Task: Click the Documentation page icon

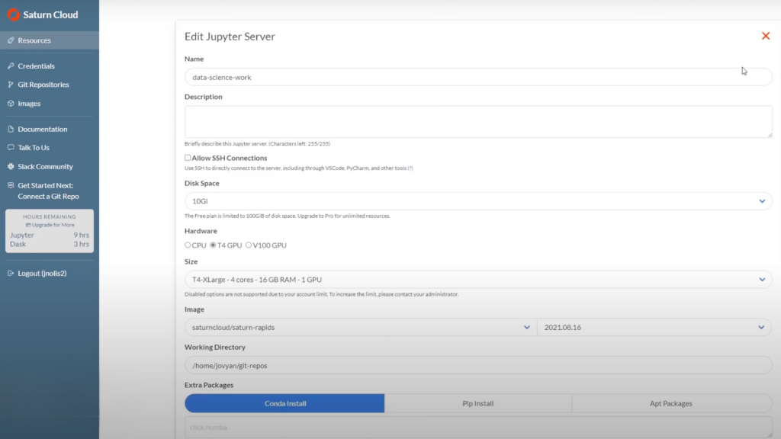Action: pos(11,129)
